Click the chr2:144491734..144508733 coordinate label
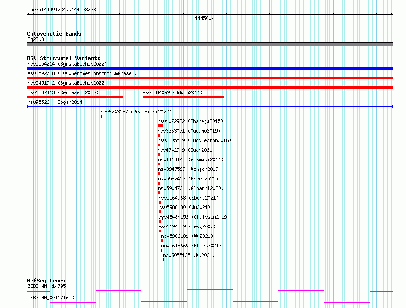The height and width of the screenshot is (308, 406). (62, 10)
